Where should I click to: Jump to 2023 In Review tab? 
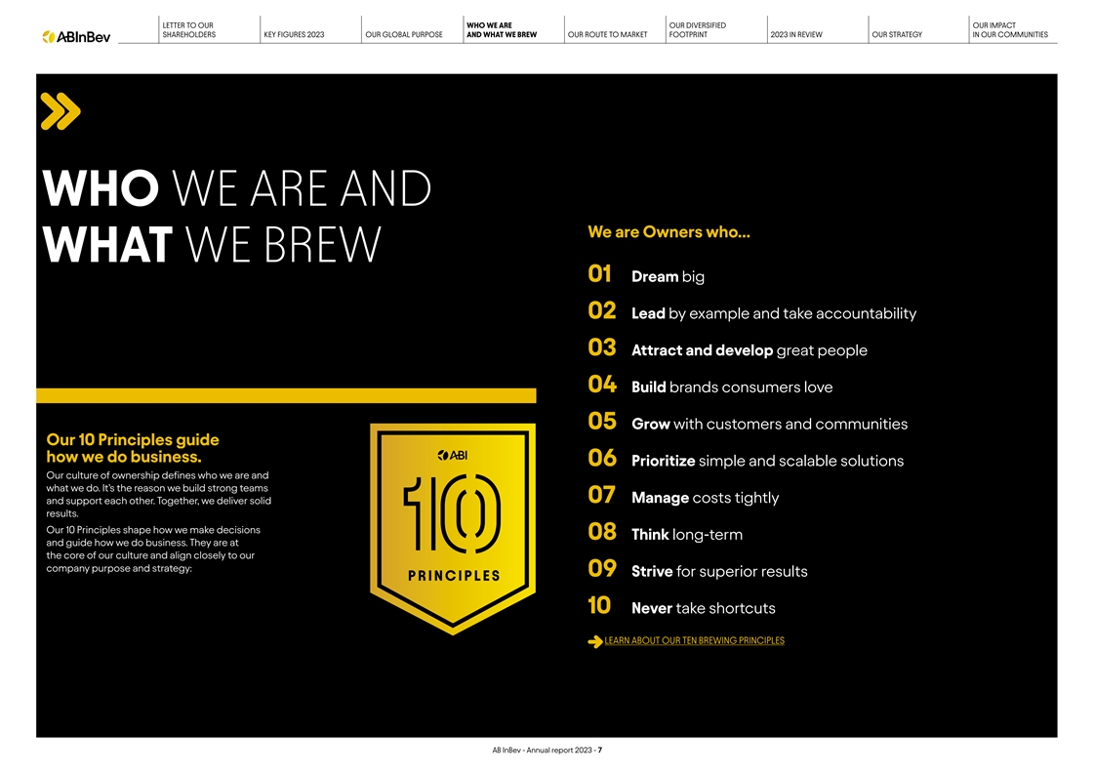point(795,35)
